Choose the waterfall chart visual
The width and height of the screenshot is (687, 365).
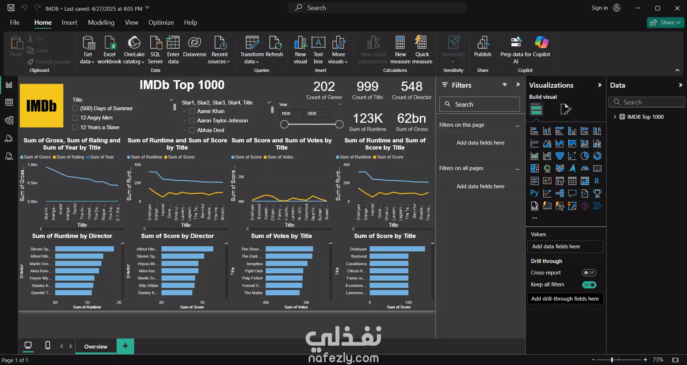pos(547,156)
